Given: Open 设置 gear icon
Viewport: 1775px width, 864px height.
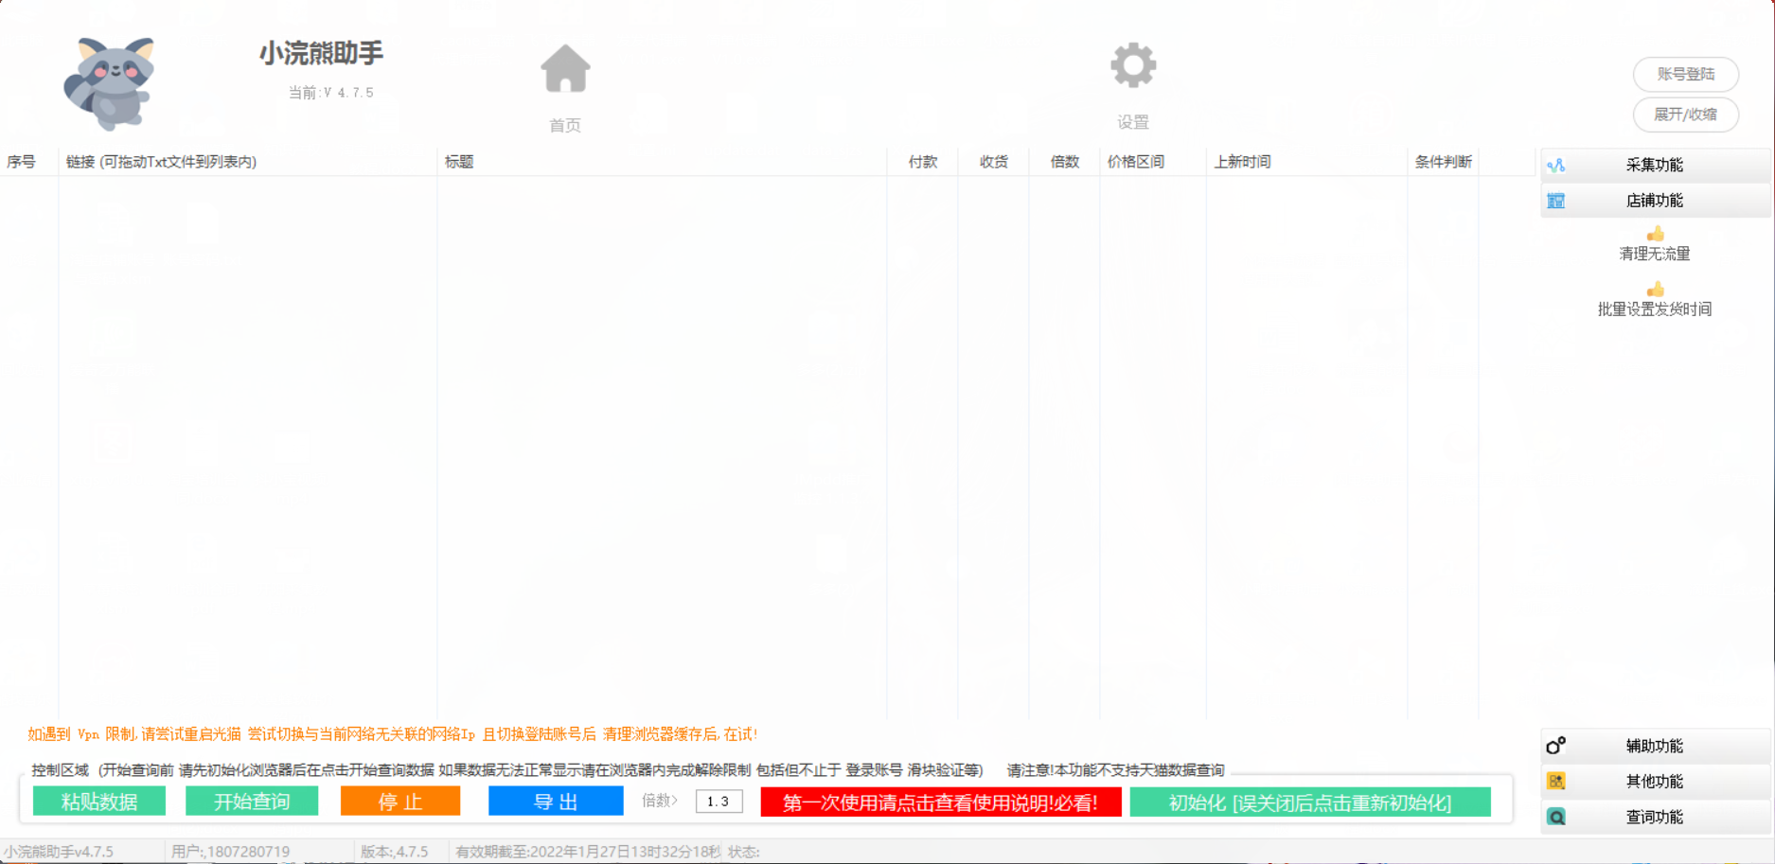Looking at the screenshot, I should [x=1133, y=66].
